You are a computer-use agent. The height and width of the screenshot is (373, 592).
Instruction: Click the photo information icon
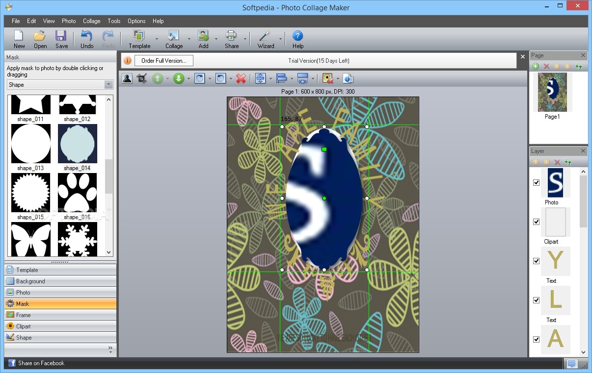pos(348,78)
